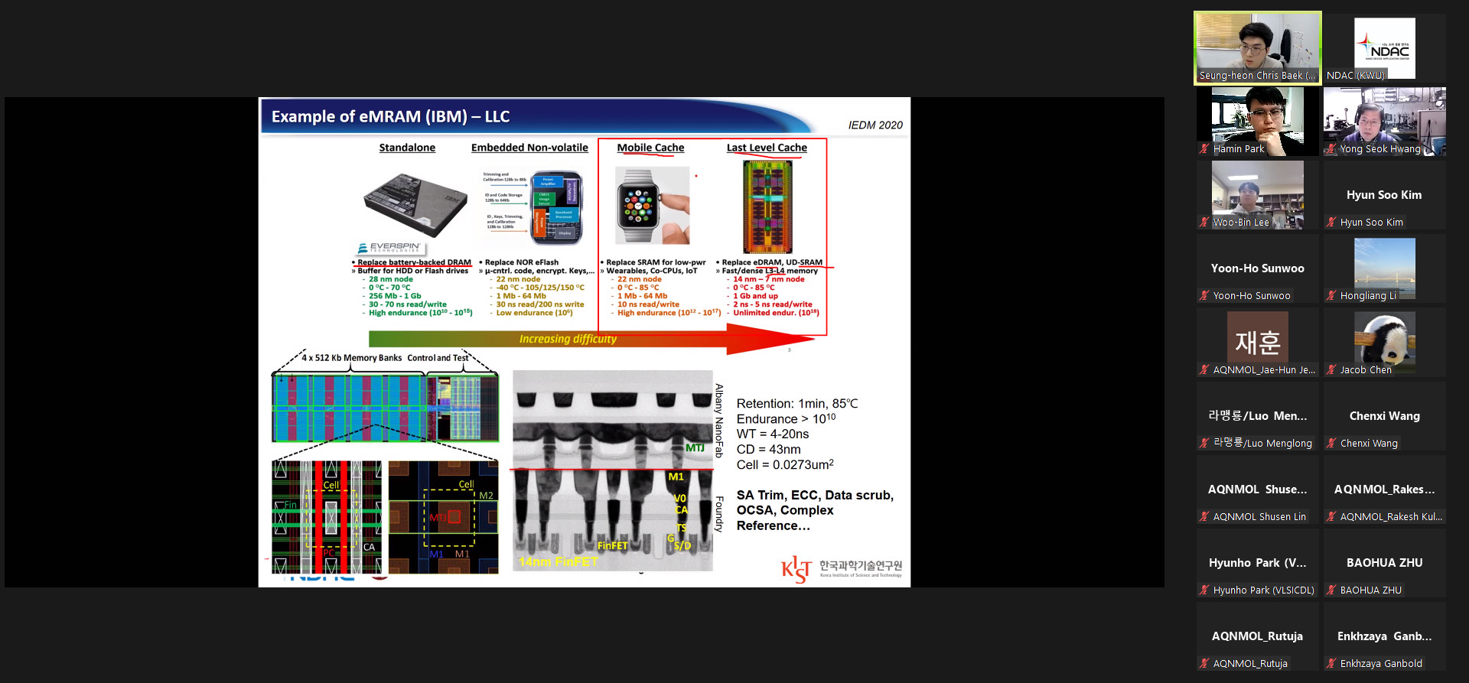Click the '14nm FinFET' caption on the TEM image
This screenshot has height=683, width=1469.
[559, 562]
